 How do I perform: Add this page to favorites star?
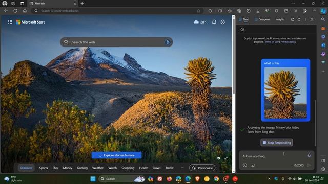pyautogui.click(x=198, y=11)
